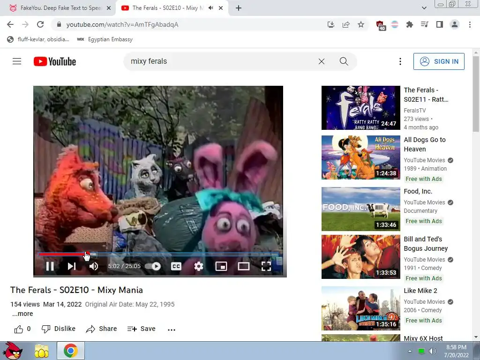Open the fluff-kevlar bookmark
This screenshot has width=480, height=360.
pyautogui.click(x=38, y=39)
